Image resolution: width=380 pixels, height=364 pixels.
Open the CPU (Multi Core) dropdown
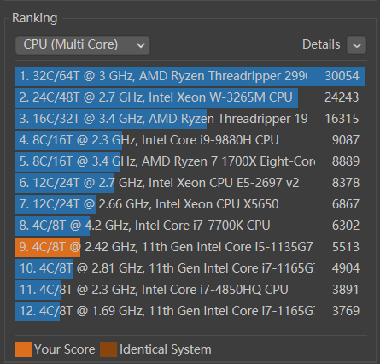[83, 45]
